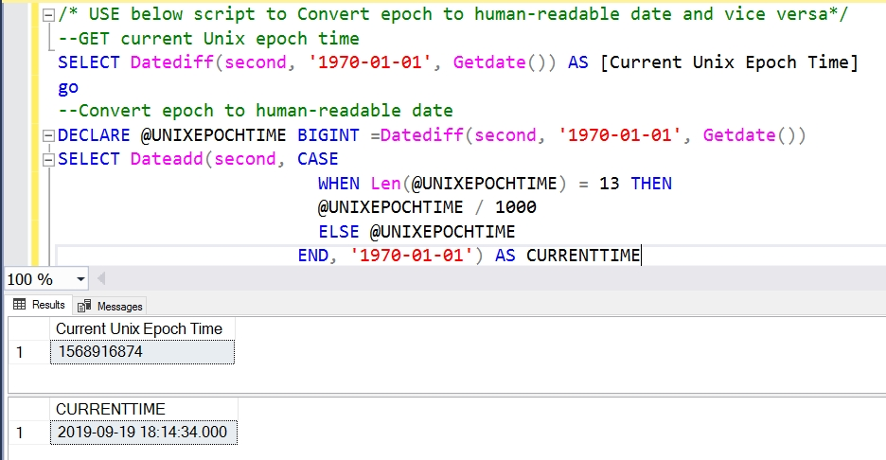Viewport: 886px width, 460px height.
Task: Select the 'Current Unix Epoch Time' column header
Action: click(142, 328)
